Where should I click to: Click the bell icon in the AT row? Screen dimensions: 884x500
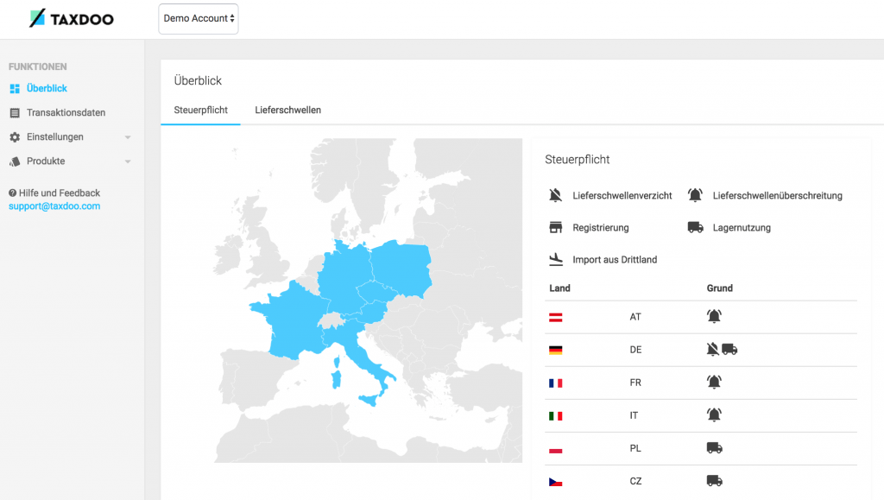coord(714,316)
